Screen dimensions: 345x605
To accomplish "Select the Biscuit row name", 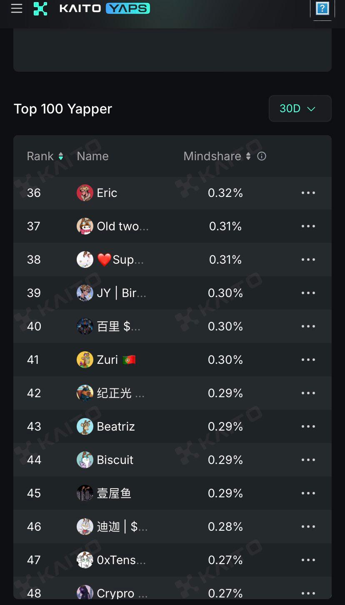I will click(115, 460).
